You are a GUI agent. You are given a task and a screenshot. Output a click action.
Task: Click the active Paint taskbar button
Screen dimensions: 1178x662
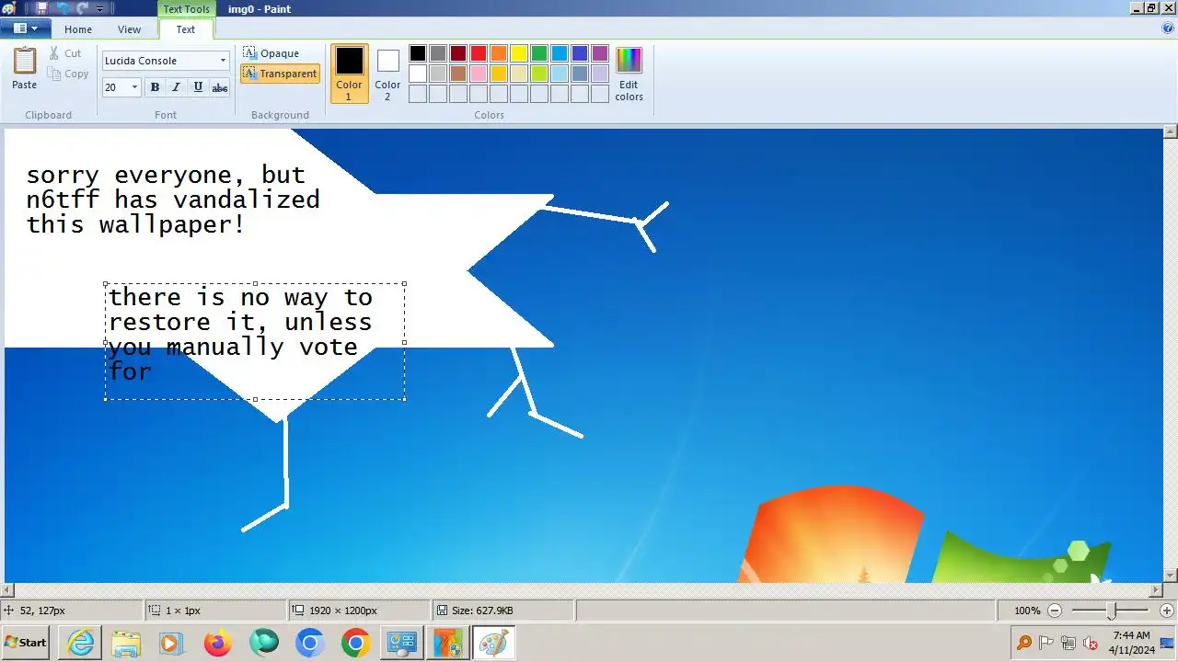[494, 643]
